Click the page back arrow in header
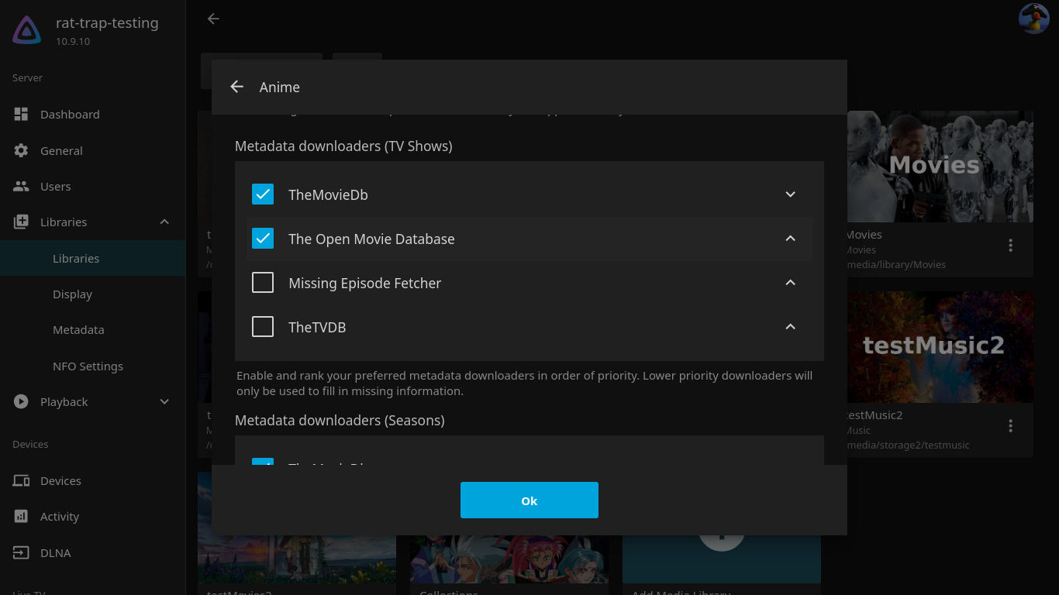 click(213, 19)
